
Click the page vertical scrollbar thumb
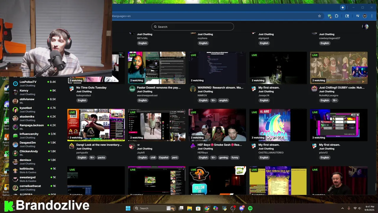(376, 187)
